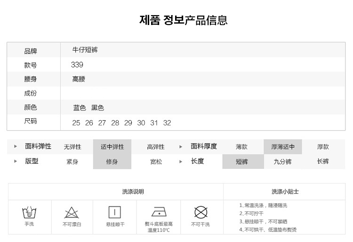Click the 腰身 row label
Screen dimensions: 353x242
31,79
